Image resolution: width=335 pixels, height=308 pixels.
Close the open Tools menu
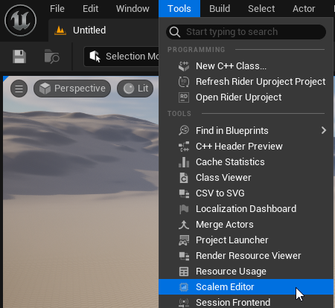179,9
